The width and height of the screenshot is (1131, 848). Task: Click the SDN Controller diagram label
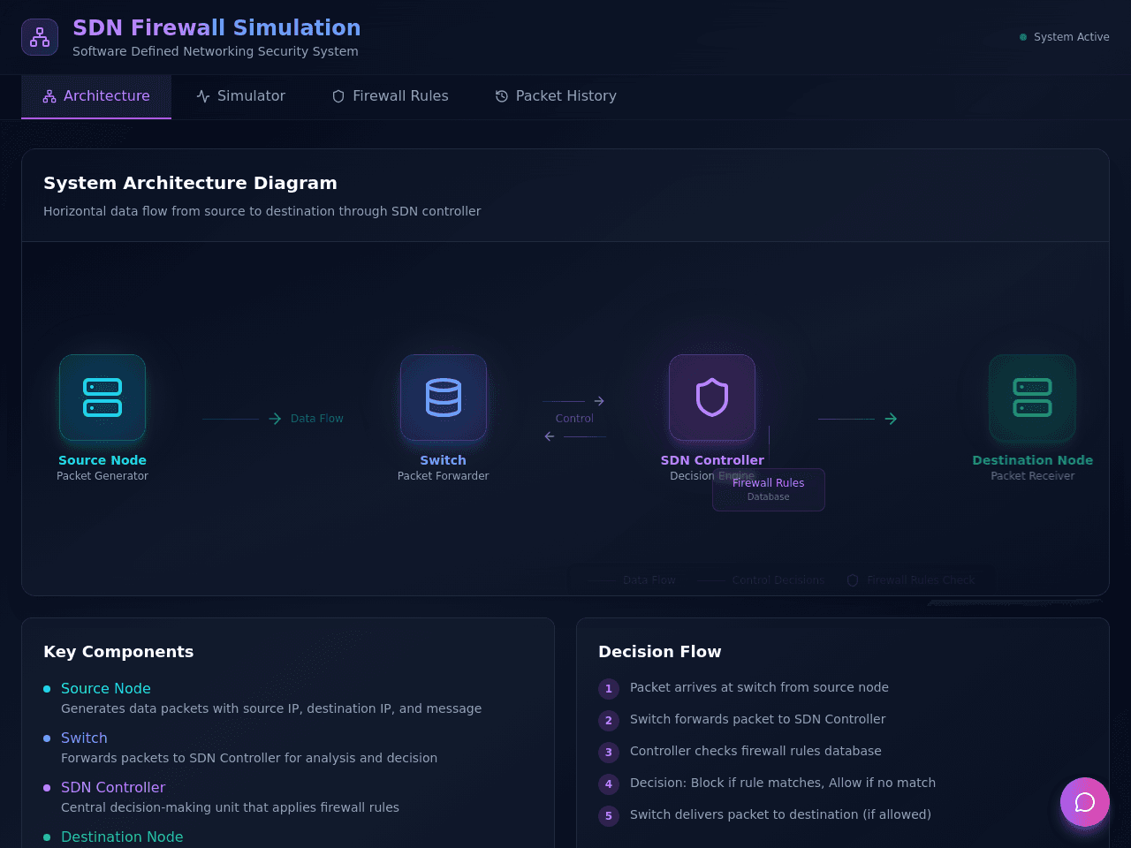coord(712,460)
